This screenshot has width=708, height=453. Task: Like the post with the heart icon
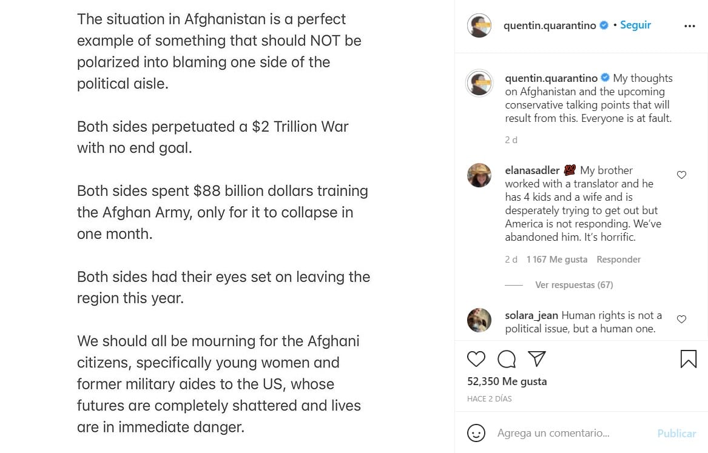[x=476, y=359]
